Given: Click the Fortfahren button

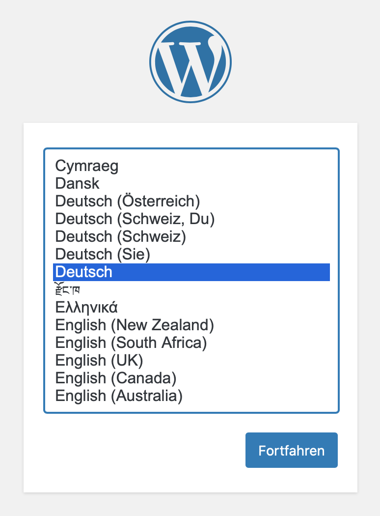Looking at the screenshot, I should click(292, 450).
